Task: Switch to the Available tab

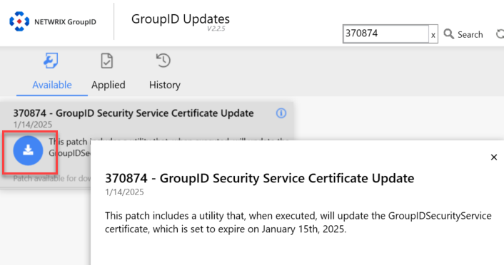Action: [x=52, y=73]
